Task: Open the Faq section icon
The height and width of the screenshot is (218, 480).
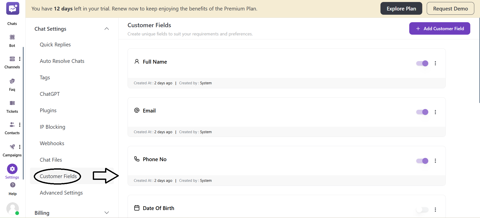Action: 12,81
